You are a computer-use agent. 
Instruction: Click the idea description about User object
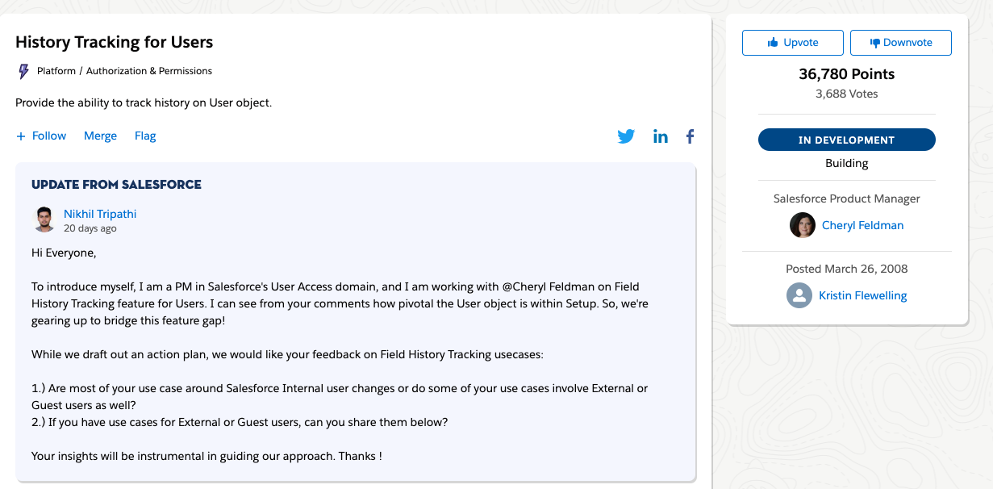coord(144,103)
